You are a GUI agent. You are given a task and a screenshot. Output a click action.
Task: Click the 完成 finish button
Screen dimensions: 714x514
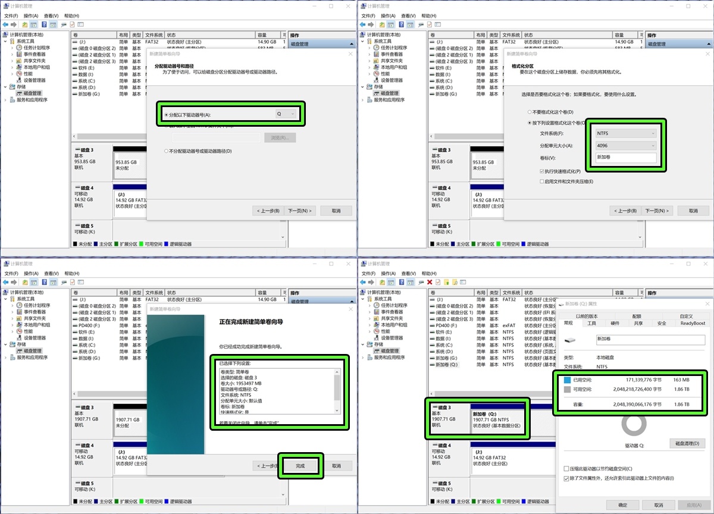coord(300,466)
